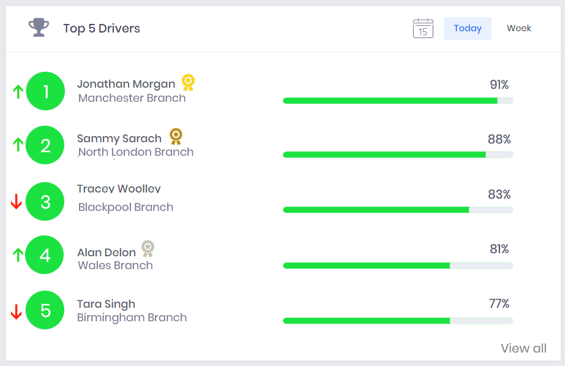
Task: Open Tracey Woolley's driver name
Action: [119, 189]
